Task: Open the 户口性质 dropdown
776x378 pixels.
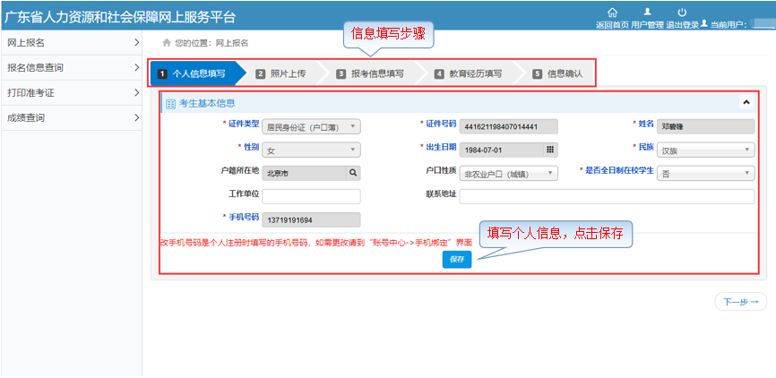Action: [509, 173]
